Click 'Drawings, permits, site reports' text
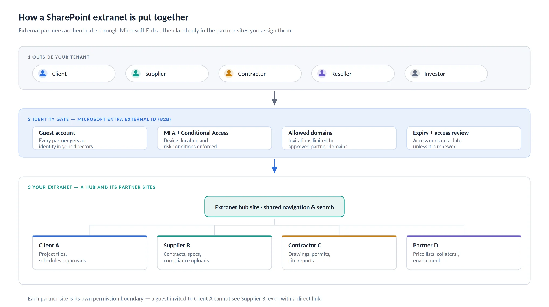 pyautogui.click(x=309, y=257)
